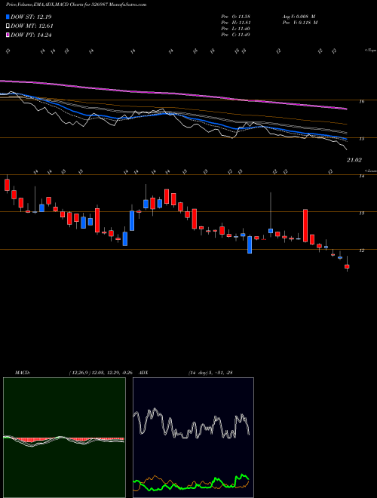Viewport: 377px width, 498px height.
Task: Click the '12' candlestick axis label
Action: (x=361, y=251)
